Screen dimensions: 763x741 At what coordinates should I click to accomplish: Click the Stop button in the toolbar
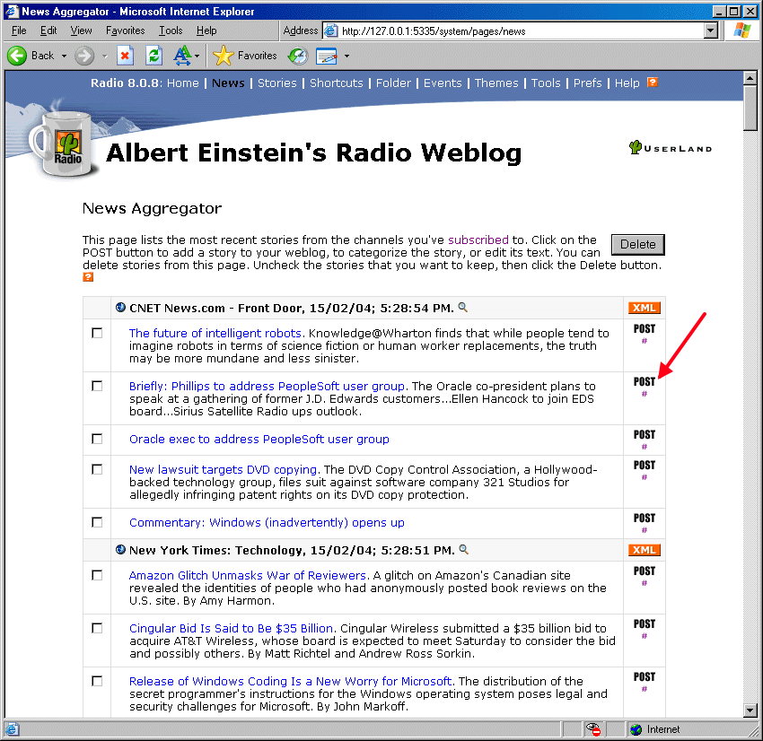coord(125,56)
